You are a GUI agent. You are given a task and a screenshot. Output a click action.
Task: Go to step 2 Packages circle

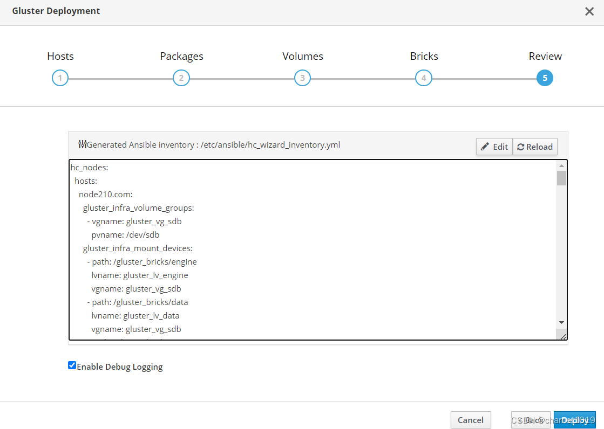[x=181, y=78]
